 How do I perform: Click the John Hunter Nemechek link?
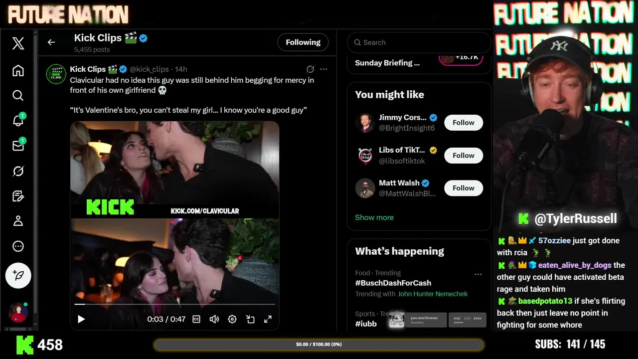coord(433,294)
